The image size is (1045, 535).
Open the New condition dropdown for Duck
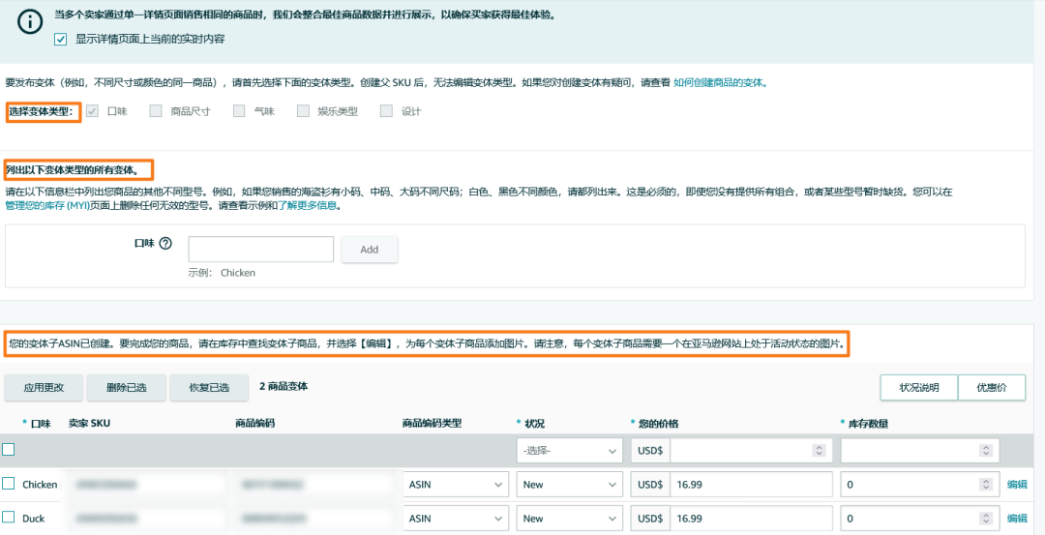pyautogui.click(x=569, y=519)
